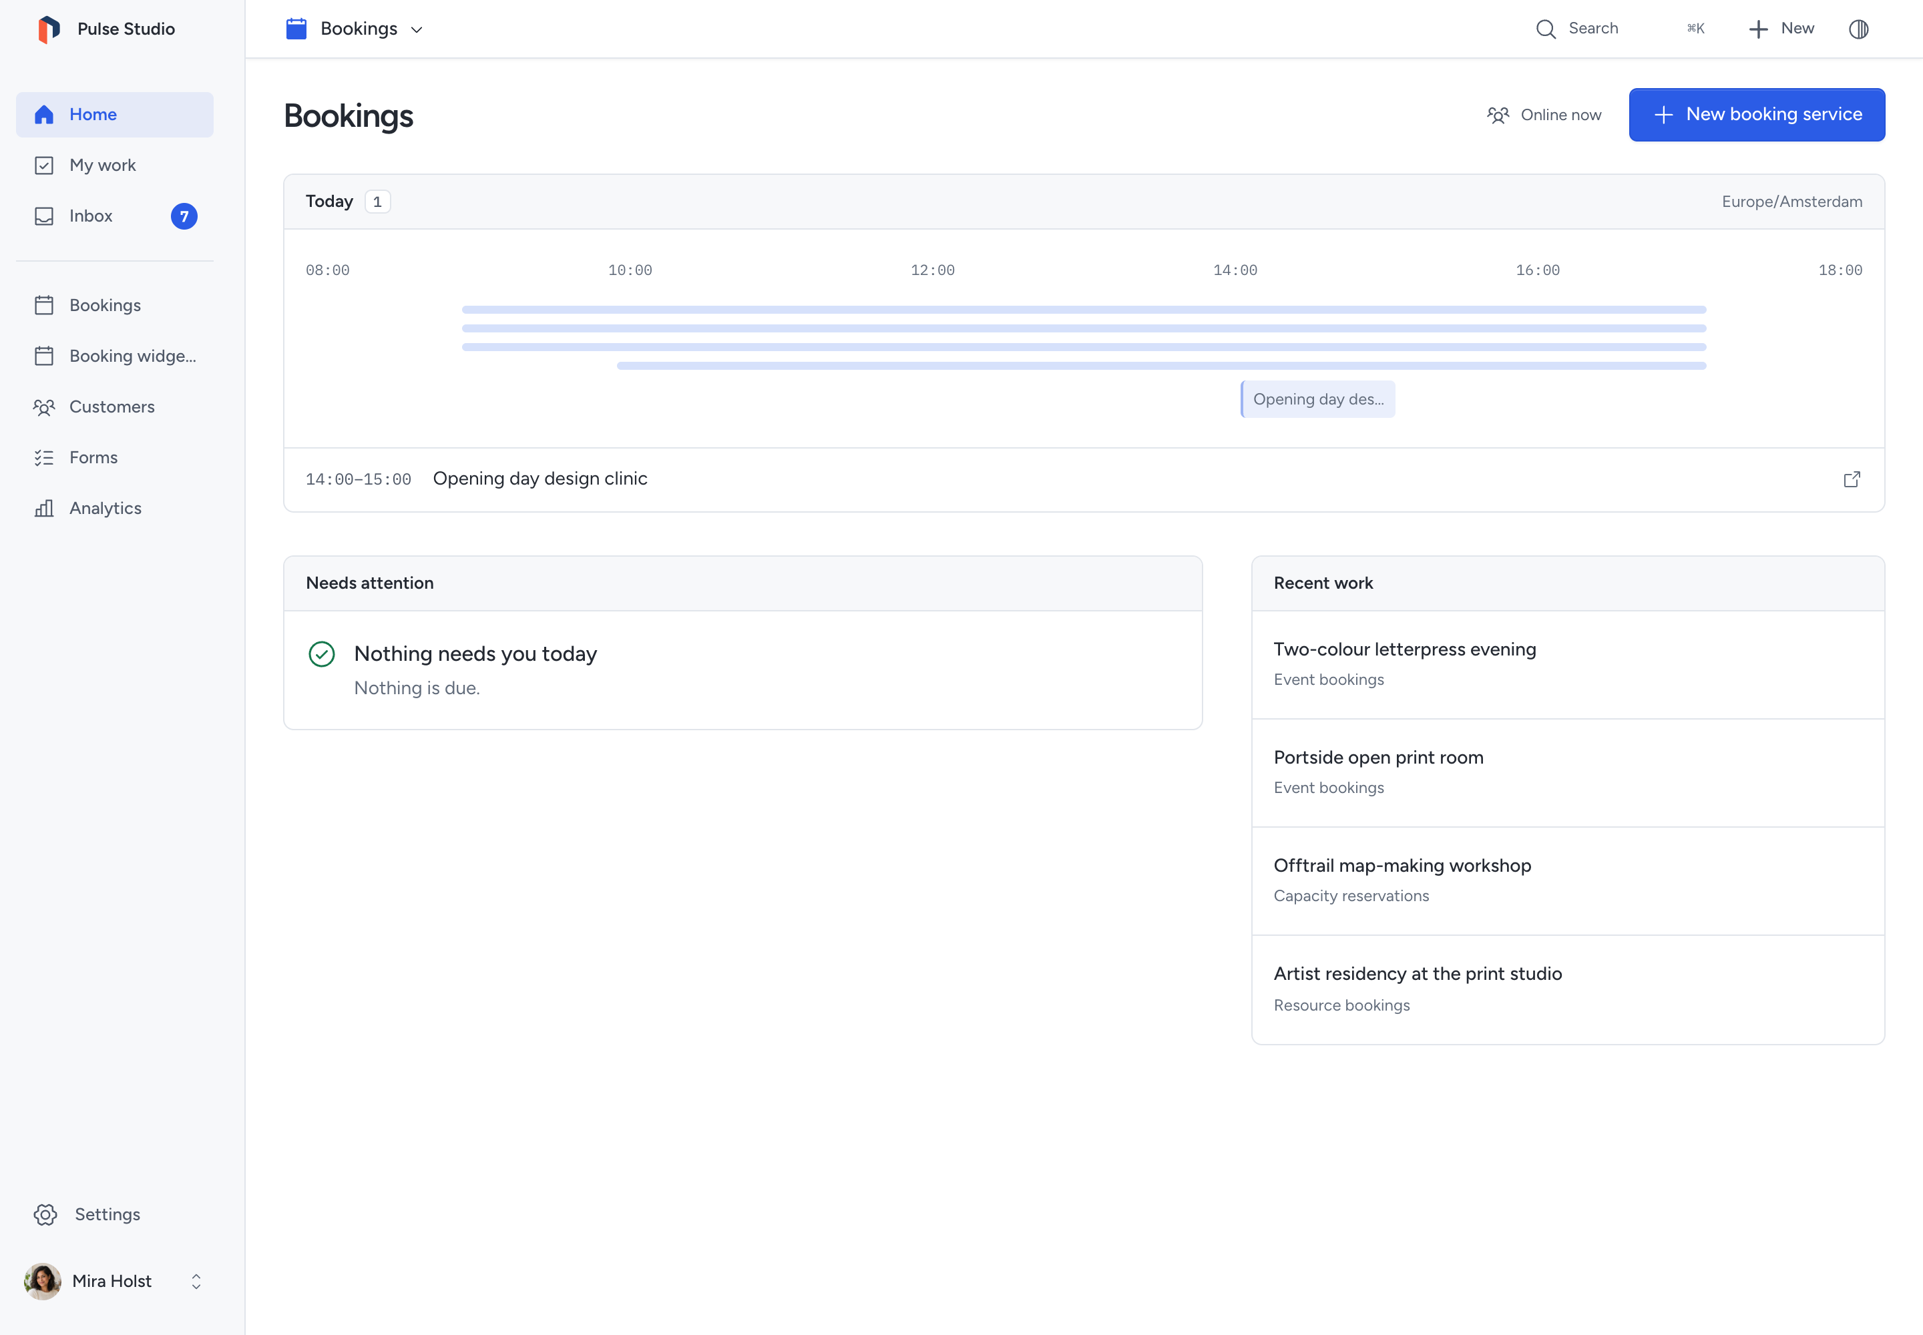The image size is (1923, 1335).
Task: Open Portside open print room recent item
Action: click(1567, 773)
